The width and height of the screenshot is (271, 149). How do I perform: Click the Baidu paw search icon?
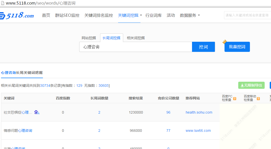[x=37, y=112]
